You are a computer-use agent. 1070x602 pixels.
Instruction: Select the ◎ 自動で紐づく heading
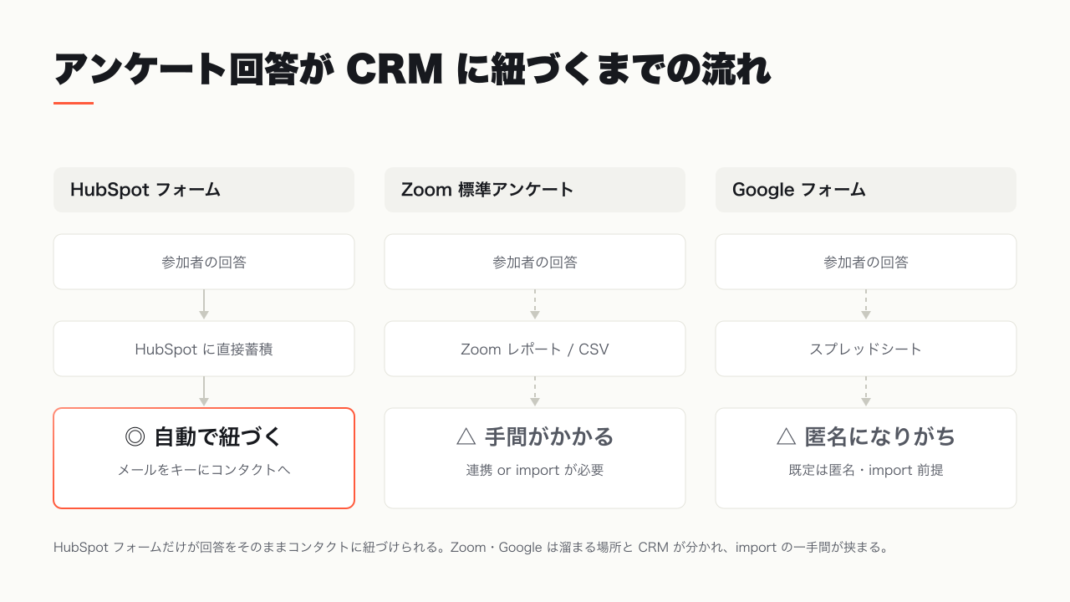click(204, 436)
